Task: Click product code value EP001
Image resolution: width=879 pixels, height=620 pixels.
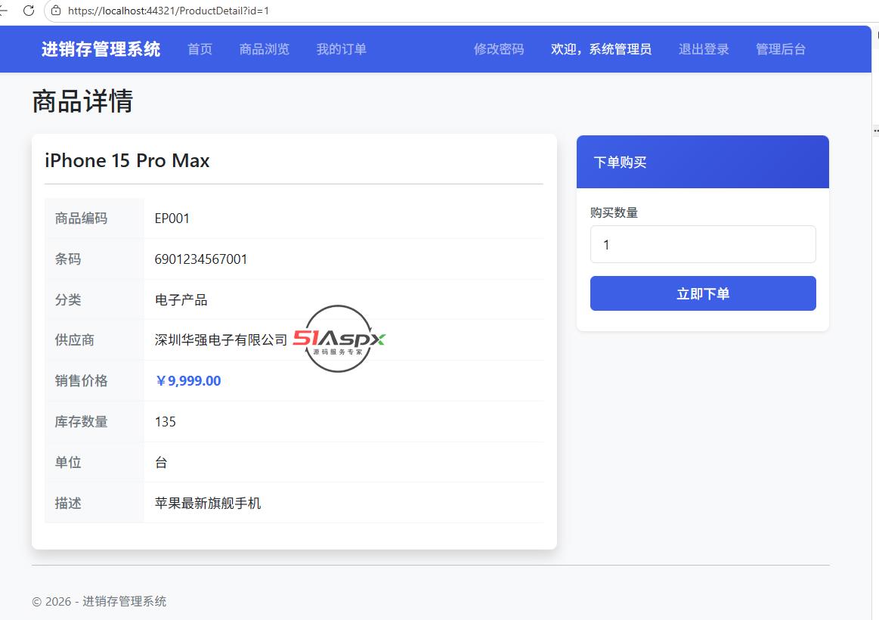Action: pyautogui.click(x=172, y=219)
